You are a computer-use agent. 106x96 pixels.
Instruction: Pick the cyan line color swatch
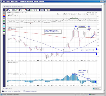(x=4, y=27)
